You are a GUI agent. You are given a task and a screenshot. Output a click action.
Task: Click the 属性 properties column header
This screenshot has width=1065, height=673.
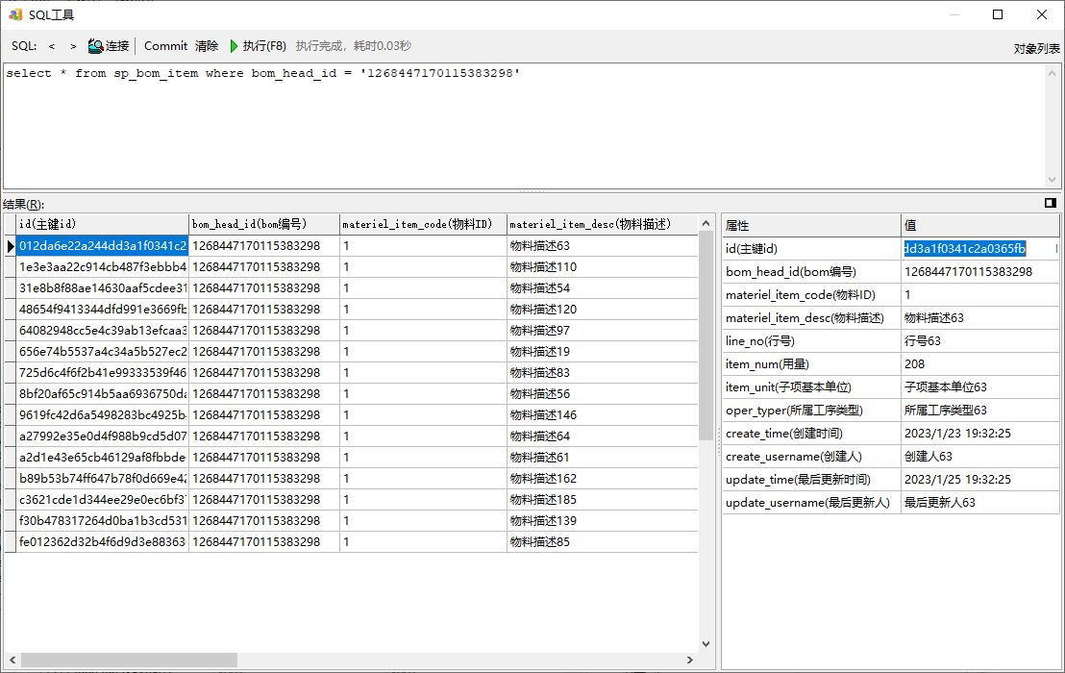click(811, 226)
